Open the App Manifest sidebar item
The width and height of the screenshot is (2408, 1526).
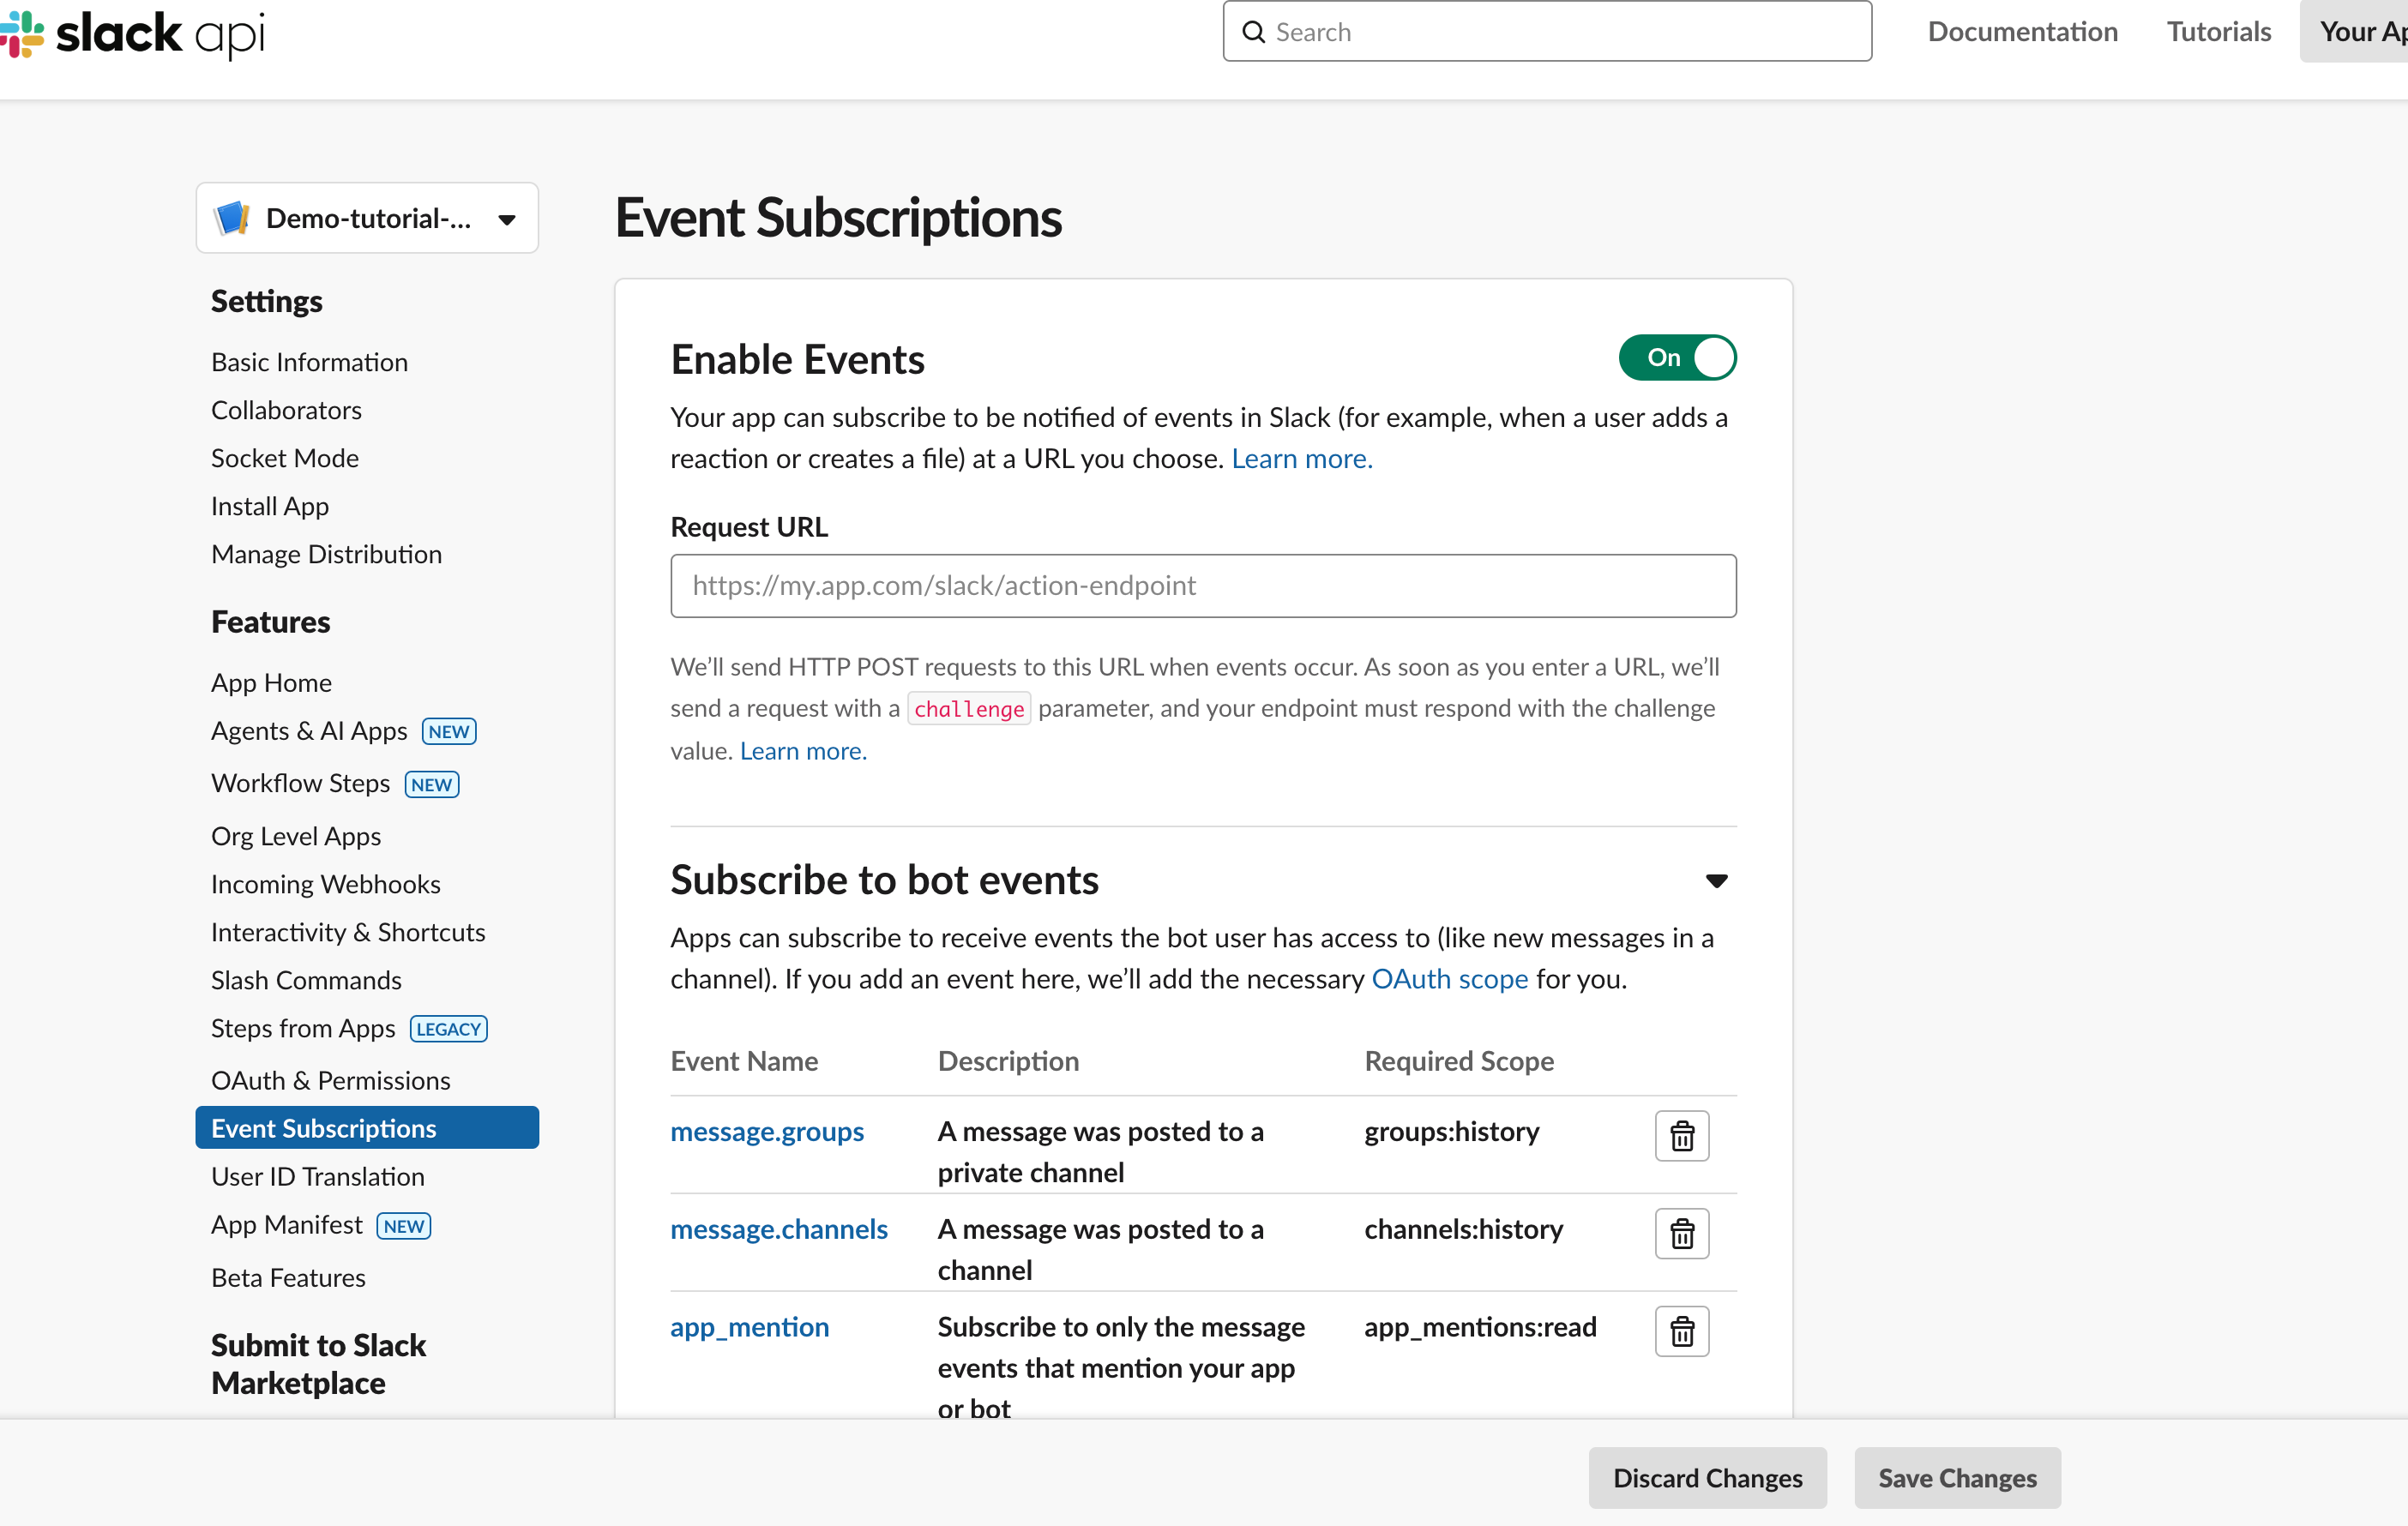286,1225
